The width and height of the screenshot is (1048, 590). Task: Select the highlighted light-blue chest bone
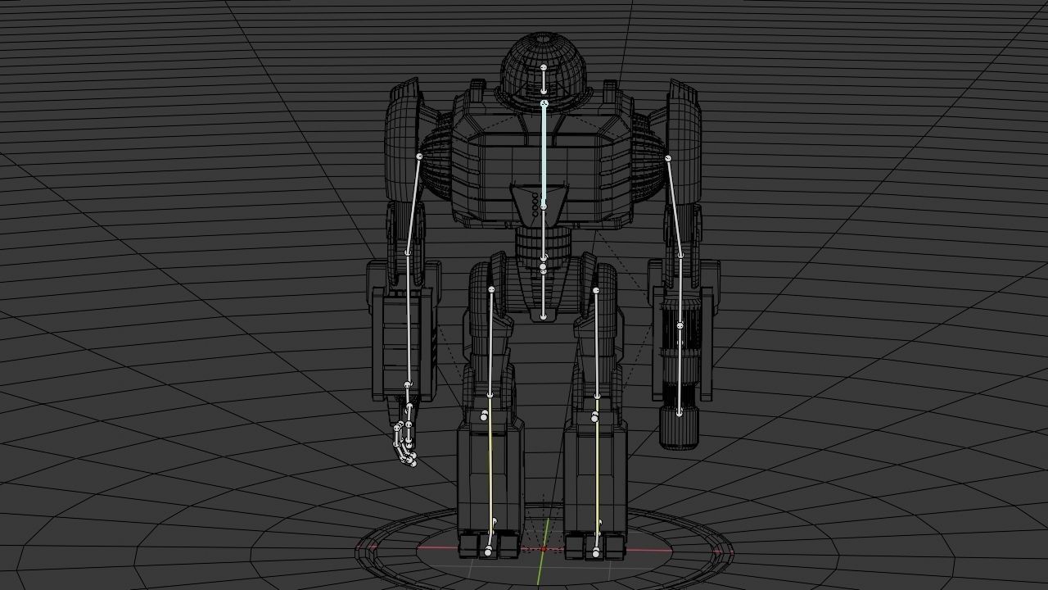tap(544, 156)
